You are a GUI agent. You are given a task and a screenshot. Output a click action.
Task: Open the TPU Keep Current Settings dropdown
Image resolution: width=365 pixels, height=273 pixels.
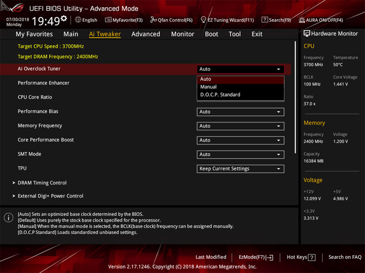click(x=240, y=169)
